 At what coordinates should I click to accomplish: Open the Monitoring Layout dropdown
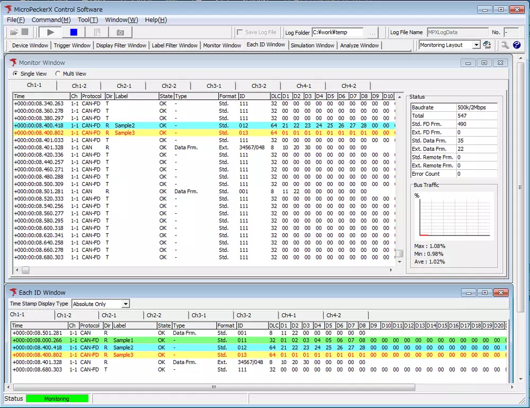click(476, 45)
